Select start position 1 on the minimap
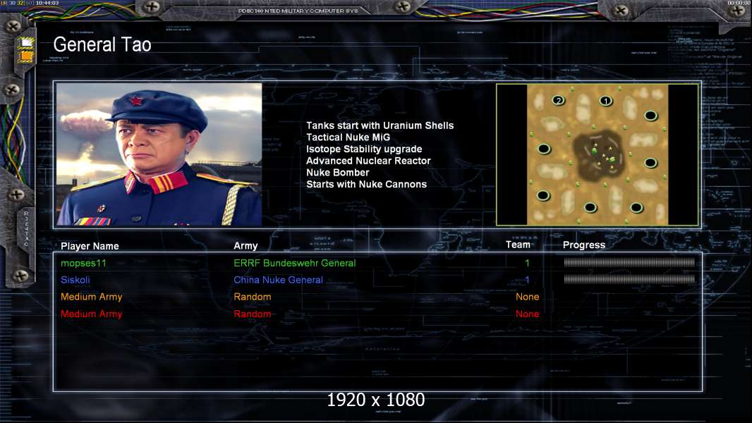The width and height of the screenshot is (752, 423). click(606, 101)
